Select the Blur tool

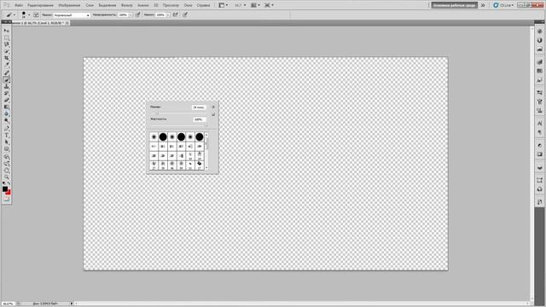pyautogui.click(x=6, y=113)
